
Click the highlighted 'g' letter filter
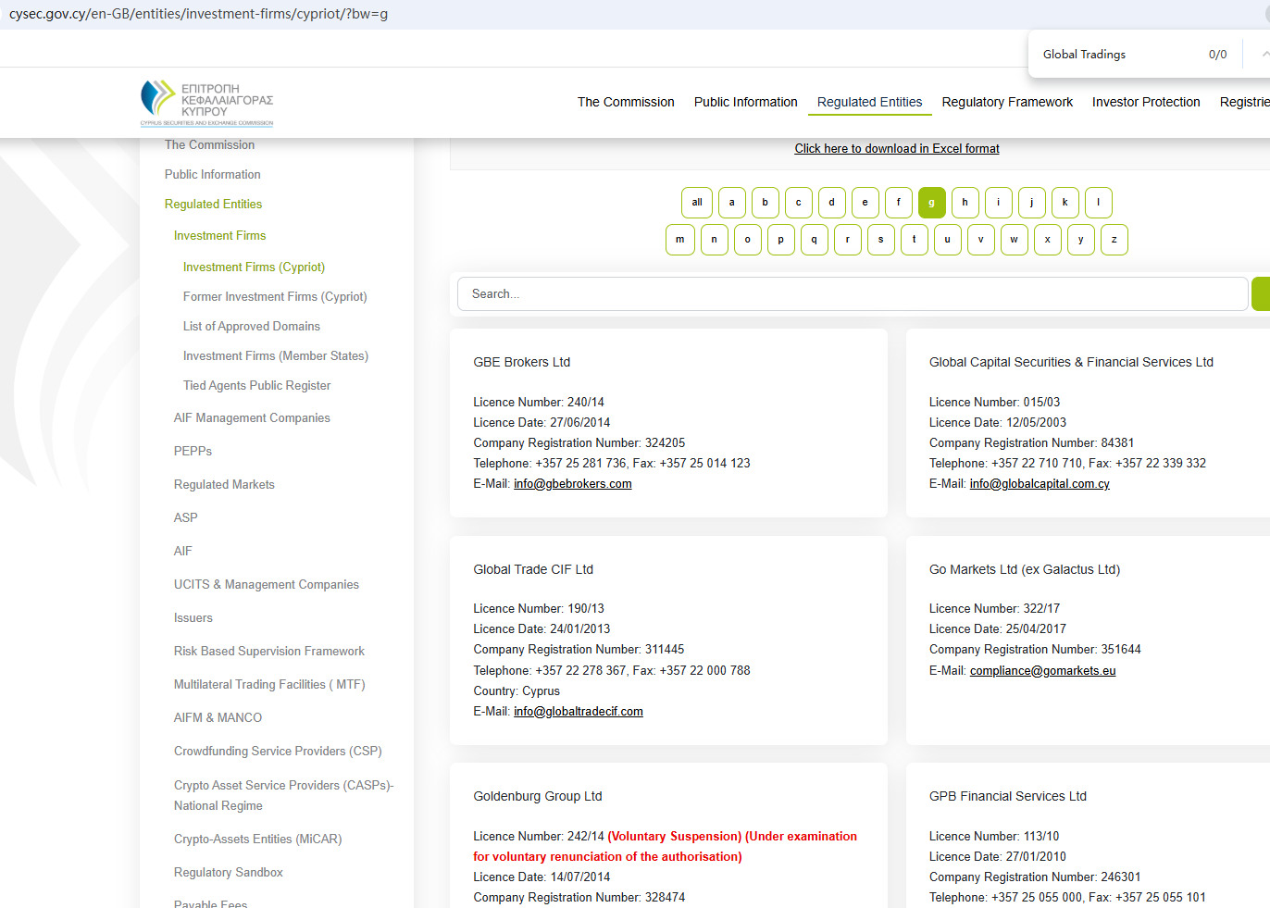click(x=931, y=203)
